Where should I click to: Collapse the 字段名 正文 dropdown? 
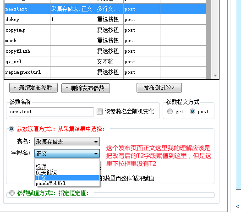(67, 153)
